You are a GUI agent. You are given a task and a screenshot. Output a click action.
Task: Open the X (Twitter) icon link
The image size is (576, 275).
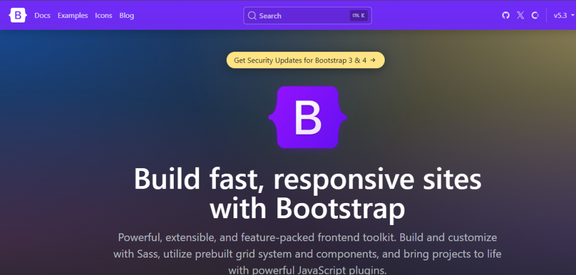pyautogui.click(x=520, y=15)
